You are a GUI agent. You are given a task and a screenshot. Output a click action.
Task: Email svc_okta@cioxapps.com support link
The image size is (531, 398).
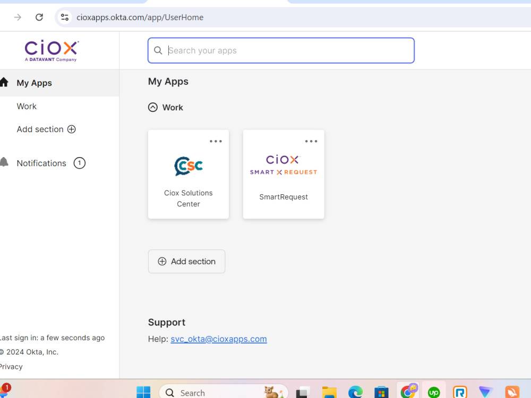(219, 339)
